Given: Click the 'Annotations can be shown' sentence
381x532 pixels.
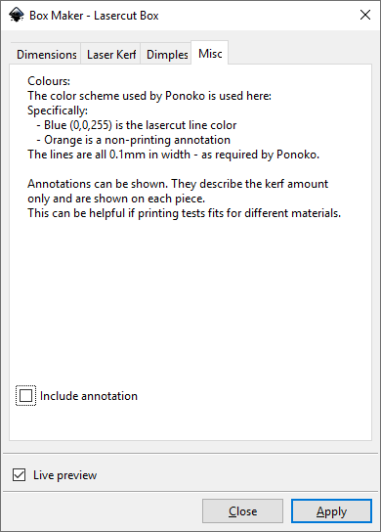Looking at the screenshot, I should point(178,184).
